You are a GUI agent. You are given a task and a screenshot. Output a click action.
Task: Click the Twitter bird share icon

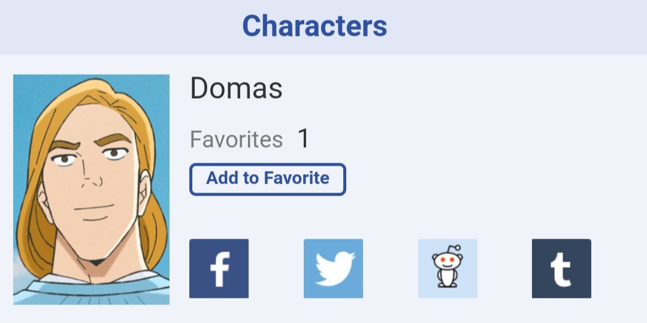333,269
